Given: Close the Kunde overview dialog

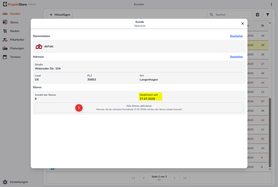Looking at the screenshot, I should (x=242, y=24).
